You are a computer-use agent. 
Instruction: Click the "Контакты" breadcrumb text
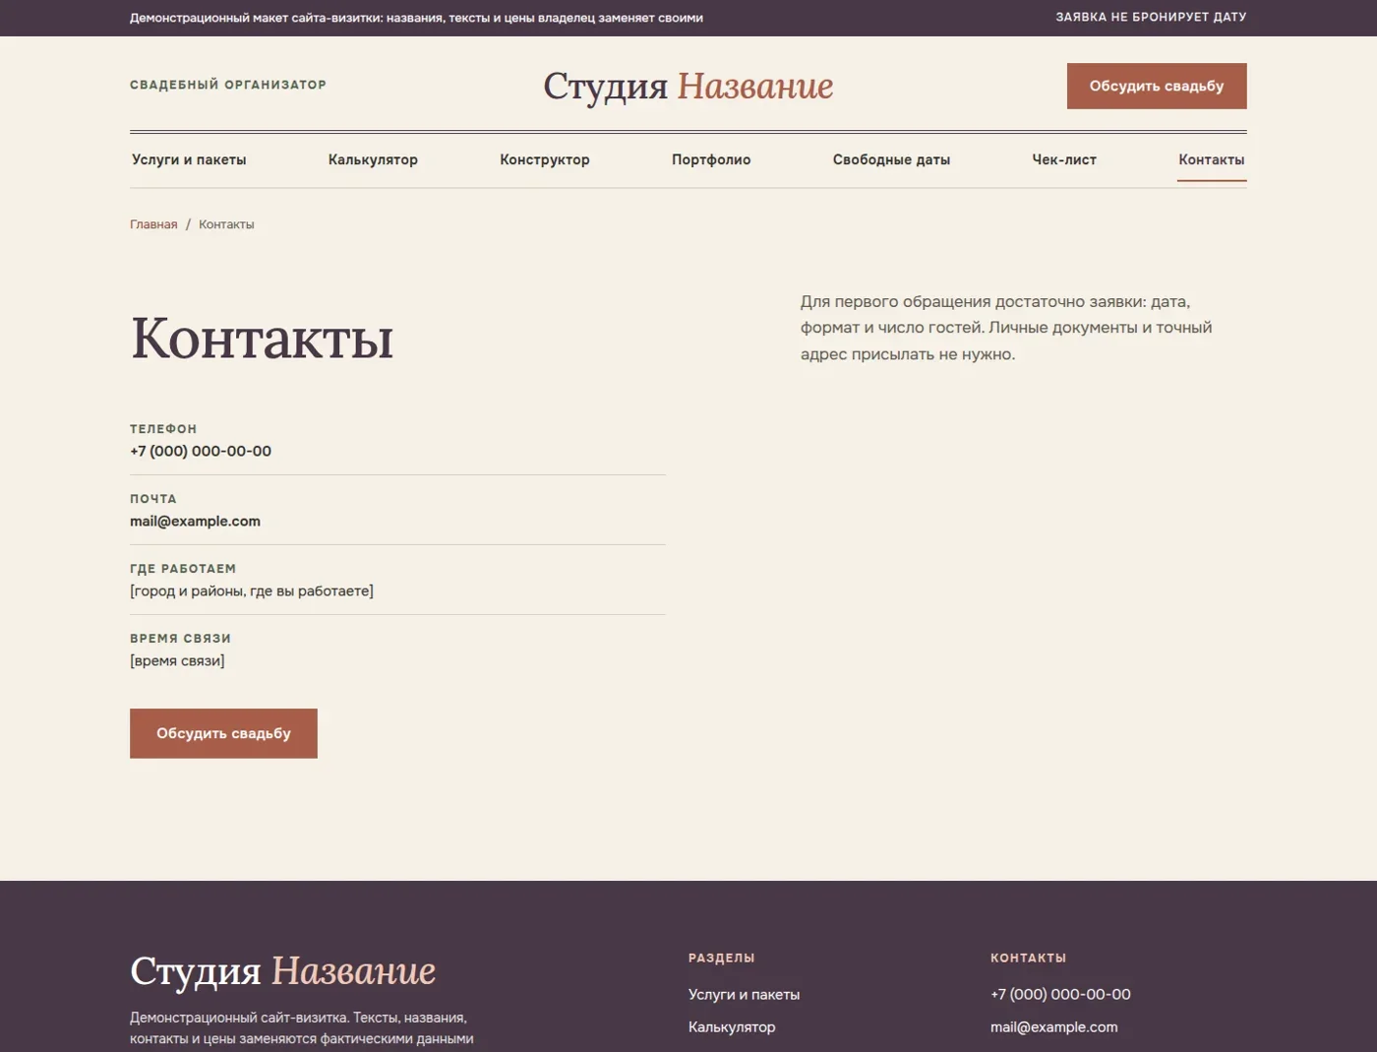pyautogui.click(x=226, y=224)
